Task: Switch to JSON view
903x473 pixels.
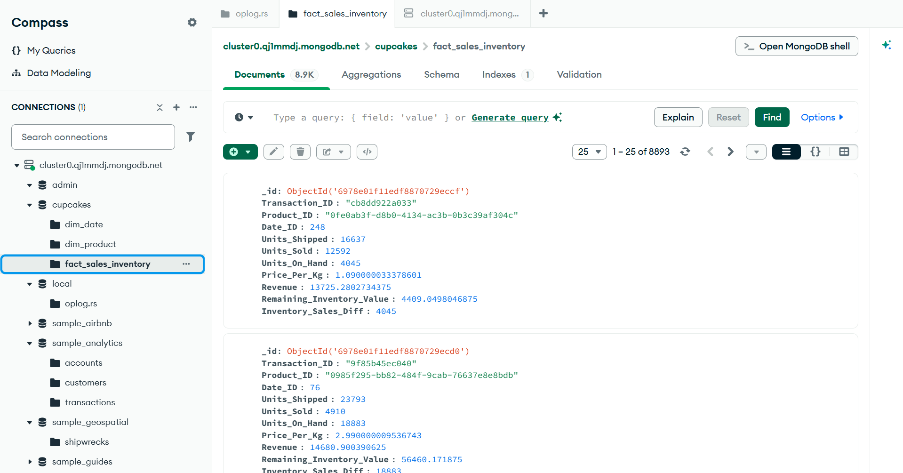Action: pyautogui.click(x=815, y=152)
